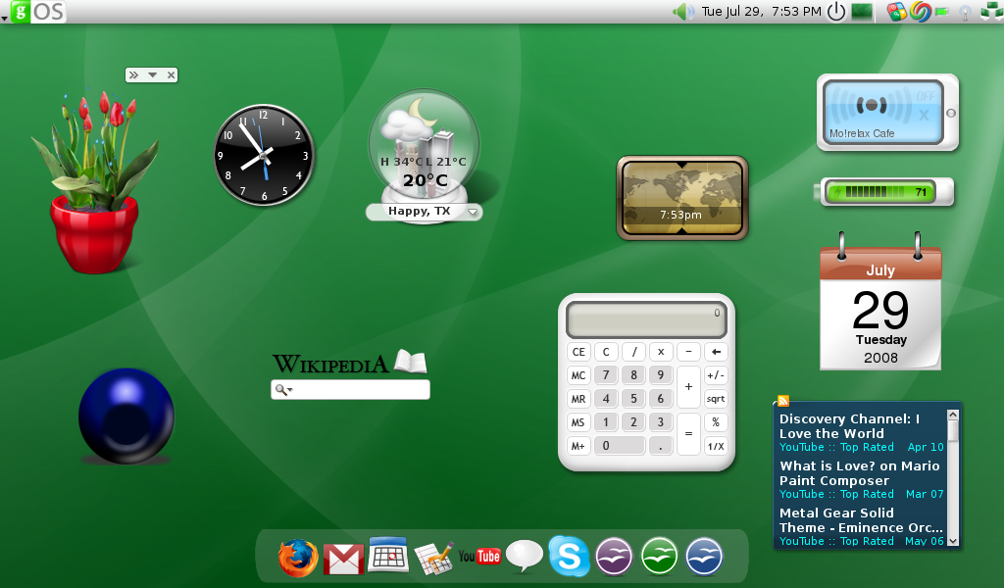Toggle the radio widget OFF switch
The image size is (1004, 588).
(925, 97)
